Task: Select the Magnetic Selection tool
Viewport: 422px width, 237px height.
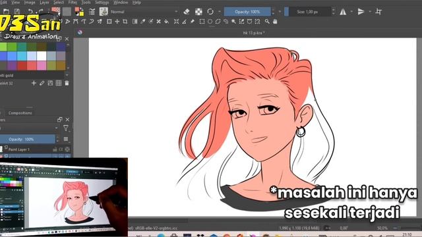Action: [258, 22]
